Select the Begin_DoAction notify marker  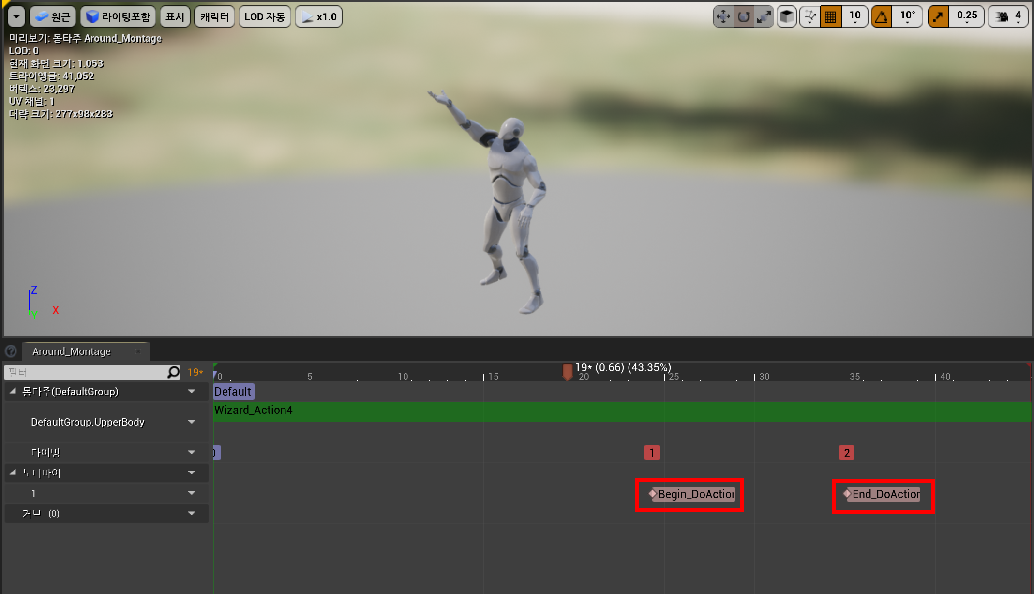pos(693,494)
